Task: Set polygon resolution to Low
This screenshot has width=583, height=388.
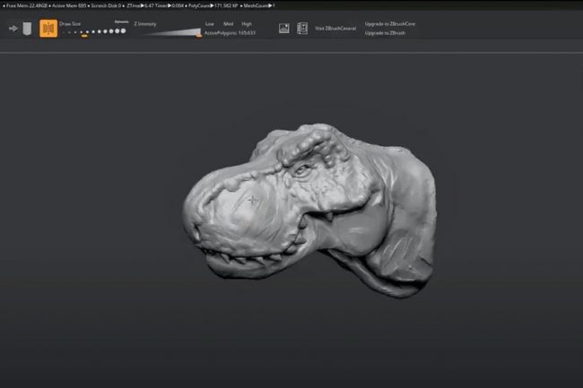Action: (210, 23)
